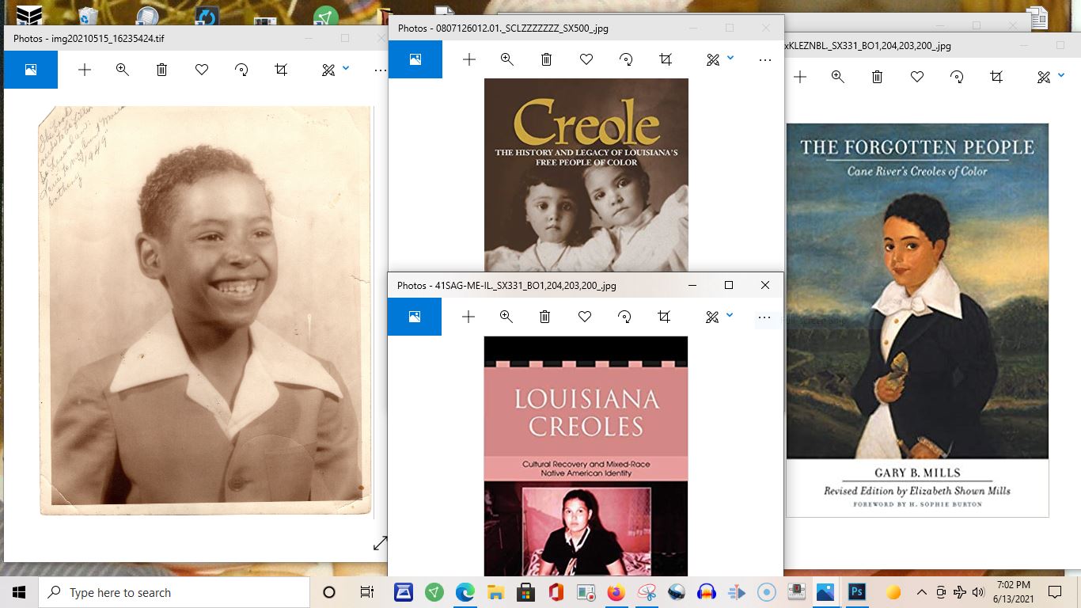Open Edit & Create in KLEZNBL window

tap(1044, 77)
